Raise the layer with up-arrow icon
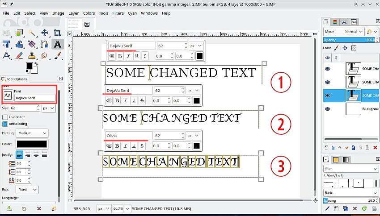 pos(340,147)
